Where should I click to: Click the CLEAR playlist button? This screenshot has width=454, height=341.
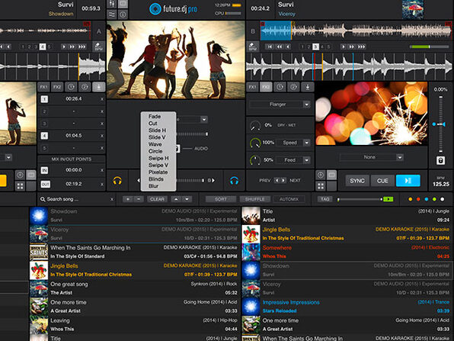(157, 199)
